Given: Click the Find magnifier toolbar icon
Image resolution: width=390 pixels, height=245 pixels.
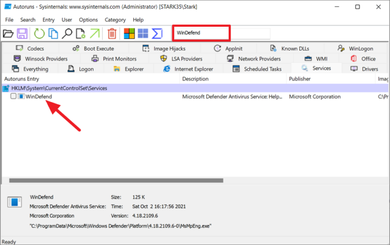Looking at the screenshot, I should tap(67, 33).
